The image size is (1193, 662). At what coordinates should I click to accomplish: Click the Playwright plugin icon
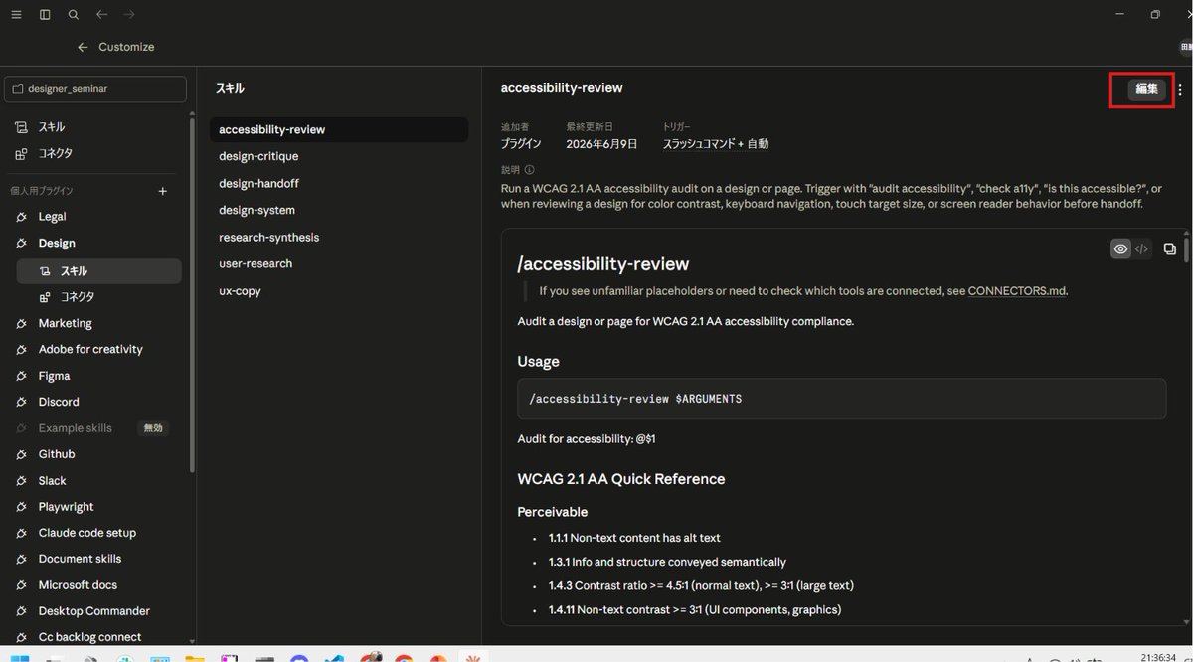tap(21, 507)
